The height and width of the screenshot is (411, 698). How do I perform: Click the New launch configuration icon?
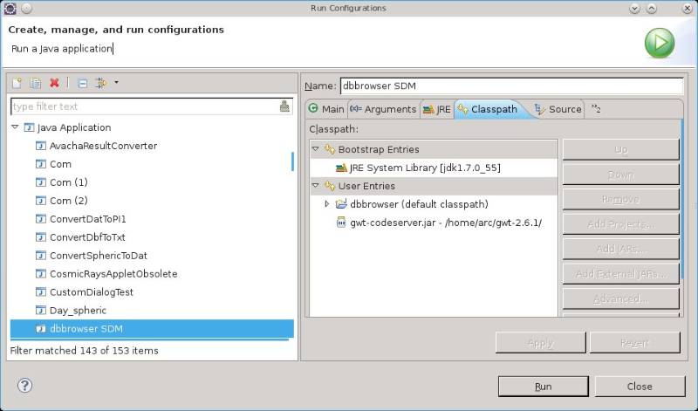[17, 83]
